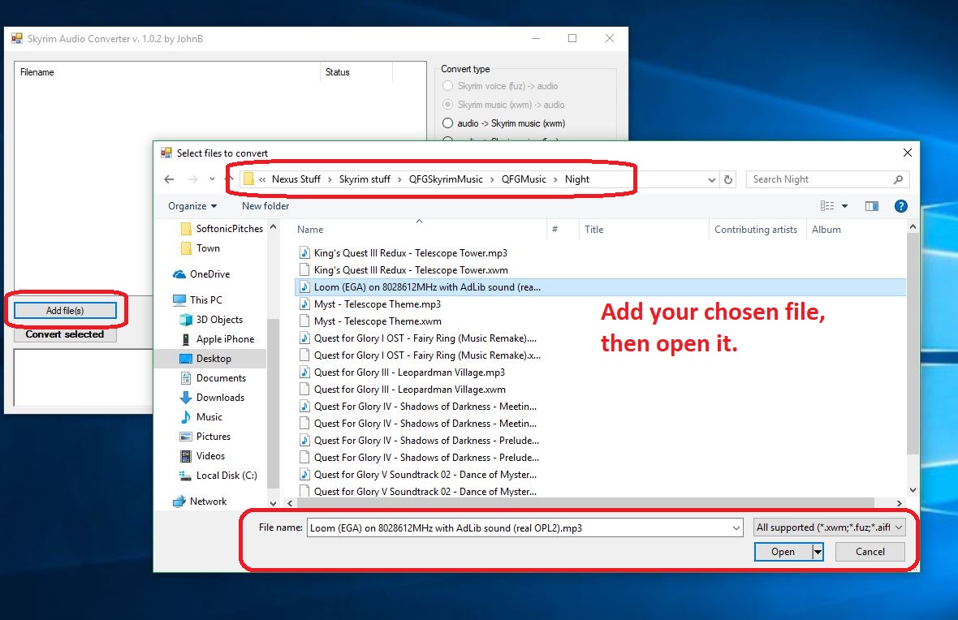The height and width of the screenshot is (620, 958).
Task: Select audio -> Skyrim music (xwm) option
Action: pyautogui.click(x=447, y=123)
